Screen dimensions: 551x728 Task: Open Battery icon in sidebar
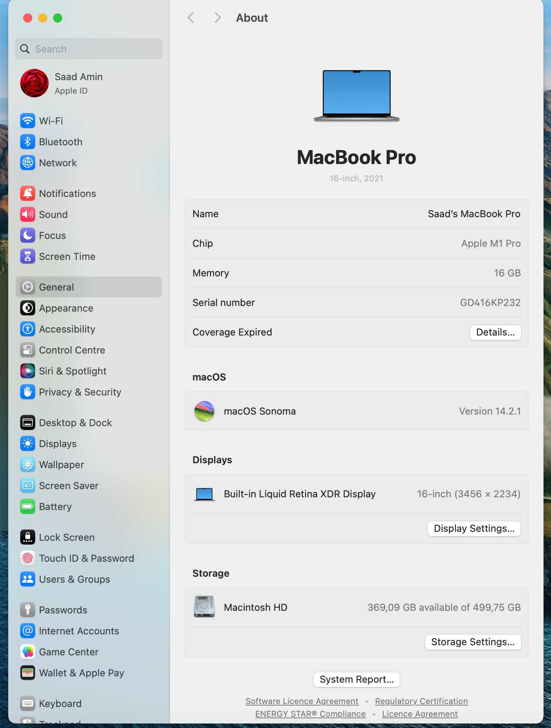[28, 507]
